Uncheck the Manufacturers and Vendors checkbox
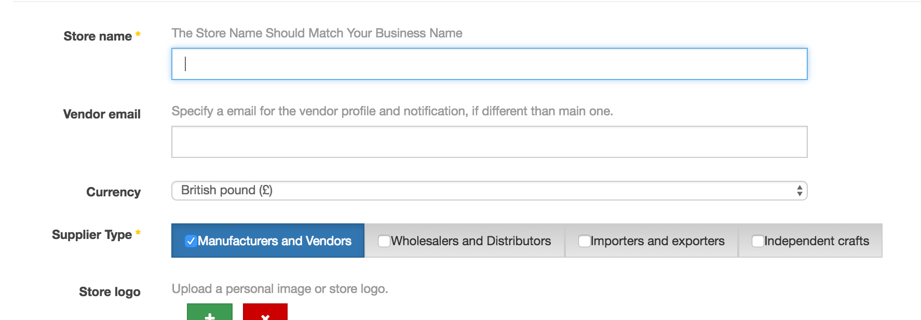 pyautogui.click(x=191, y=241)
